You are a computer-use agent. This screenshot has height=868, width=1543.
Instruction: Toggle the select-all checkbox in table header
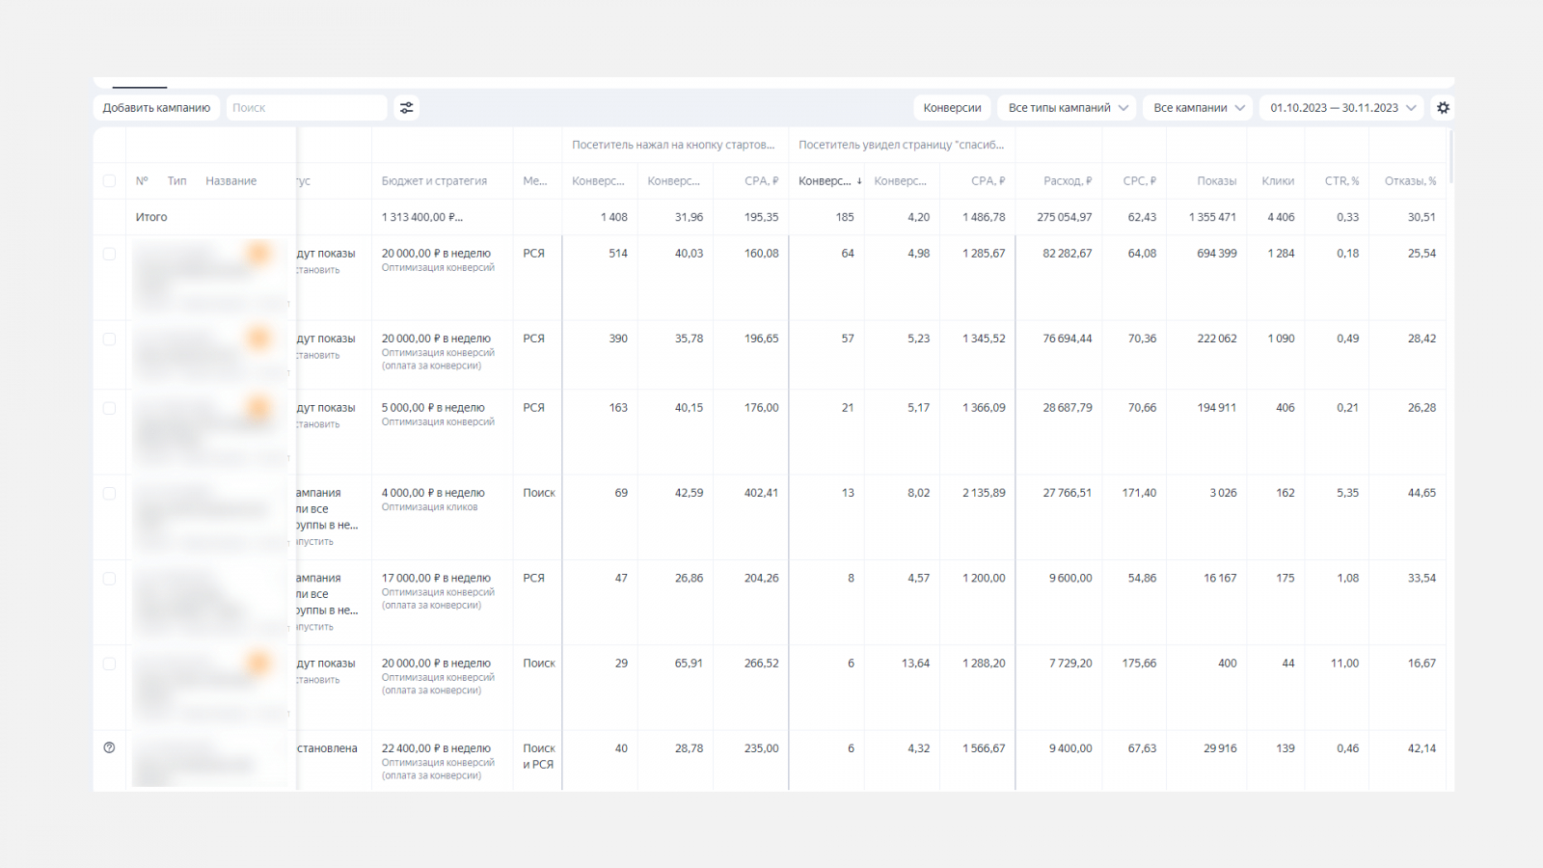pyautogui.click(x=109, y=181)
